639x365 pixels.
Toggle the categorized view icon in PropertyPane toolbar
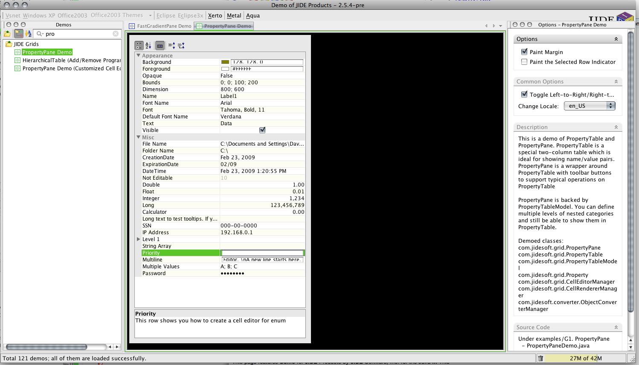[x=139, y=46]
